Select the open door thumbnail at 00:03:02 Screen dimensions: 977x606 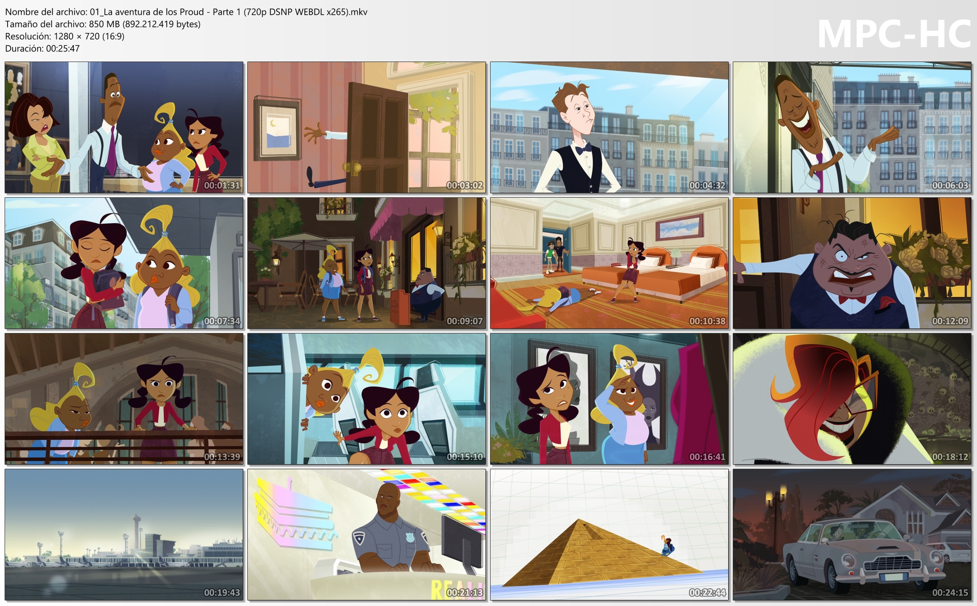[366, 128]
